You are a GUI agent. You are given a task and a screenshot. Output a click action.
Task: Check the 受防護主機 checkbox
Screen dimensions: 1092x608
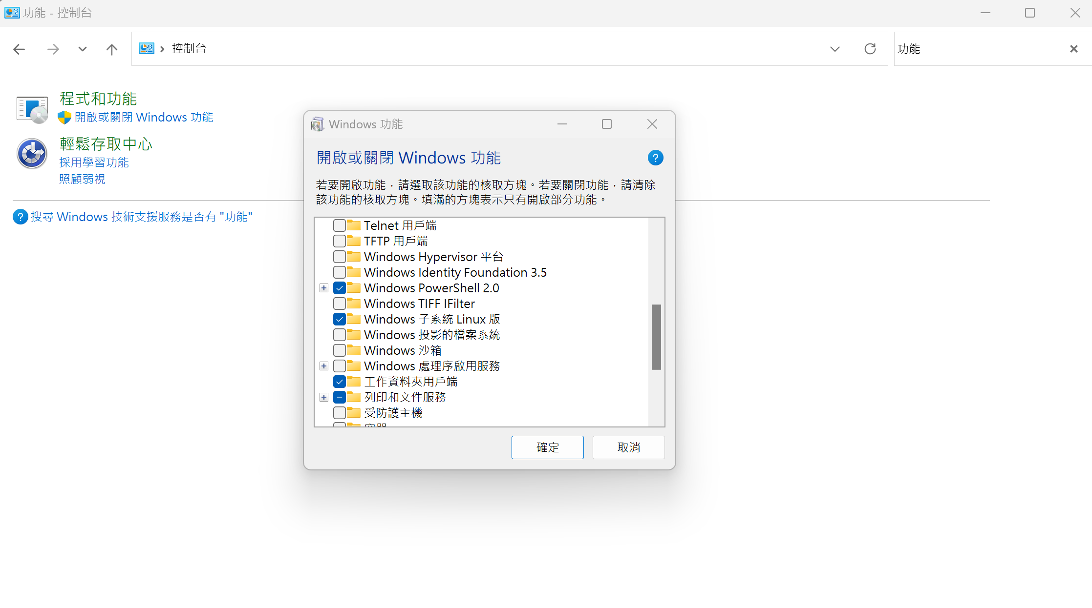(x=340, y=413)
